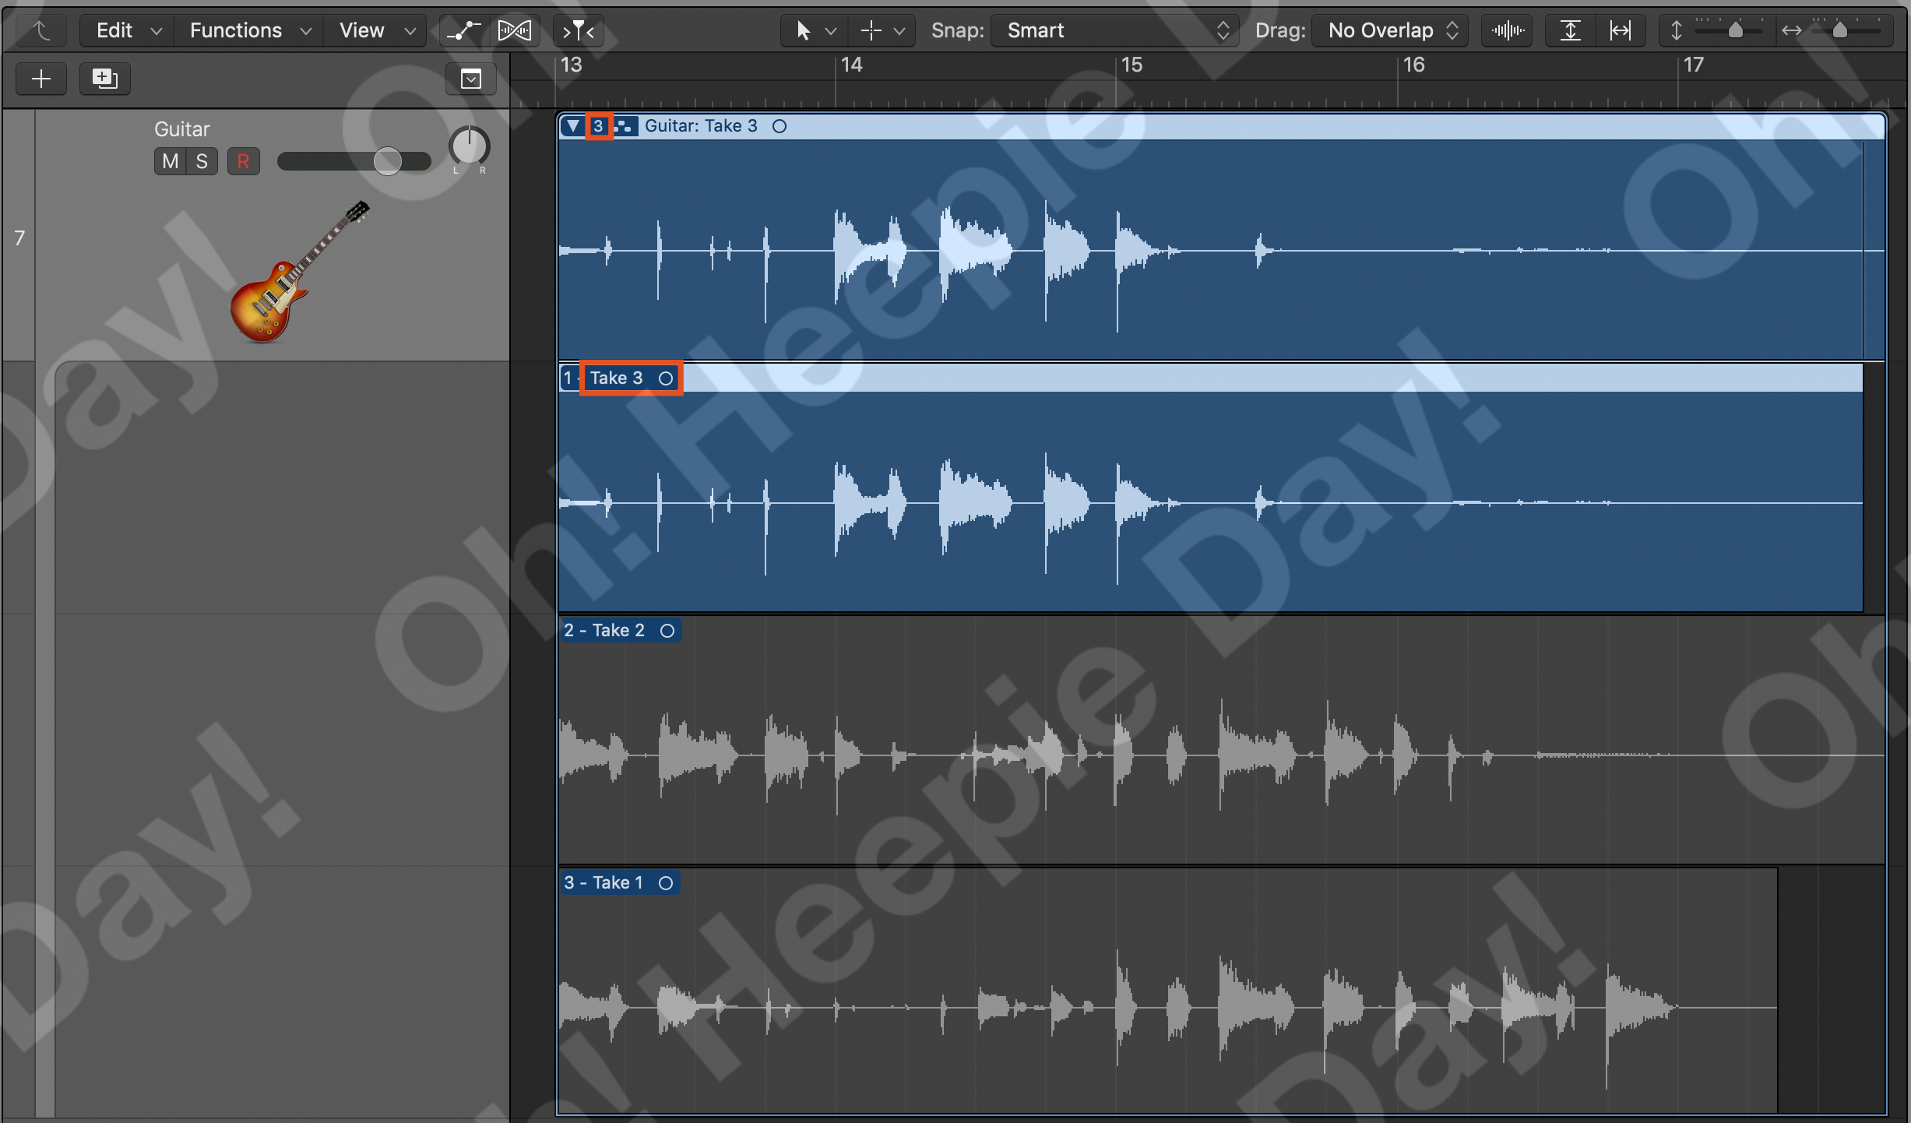Click the Guitar track pan knob
Image resolution: width=1911 pixels, height=1123 pixels.
click(x=469, y=146)
